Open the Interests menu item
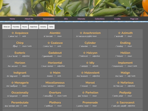 [81, 19]
